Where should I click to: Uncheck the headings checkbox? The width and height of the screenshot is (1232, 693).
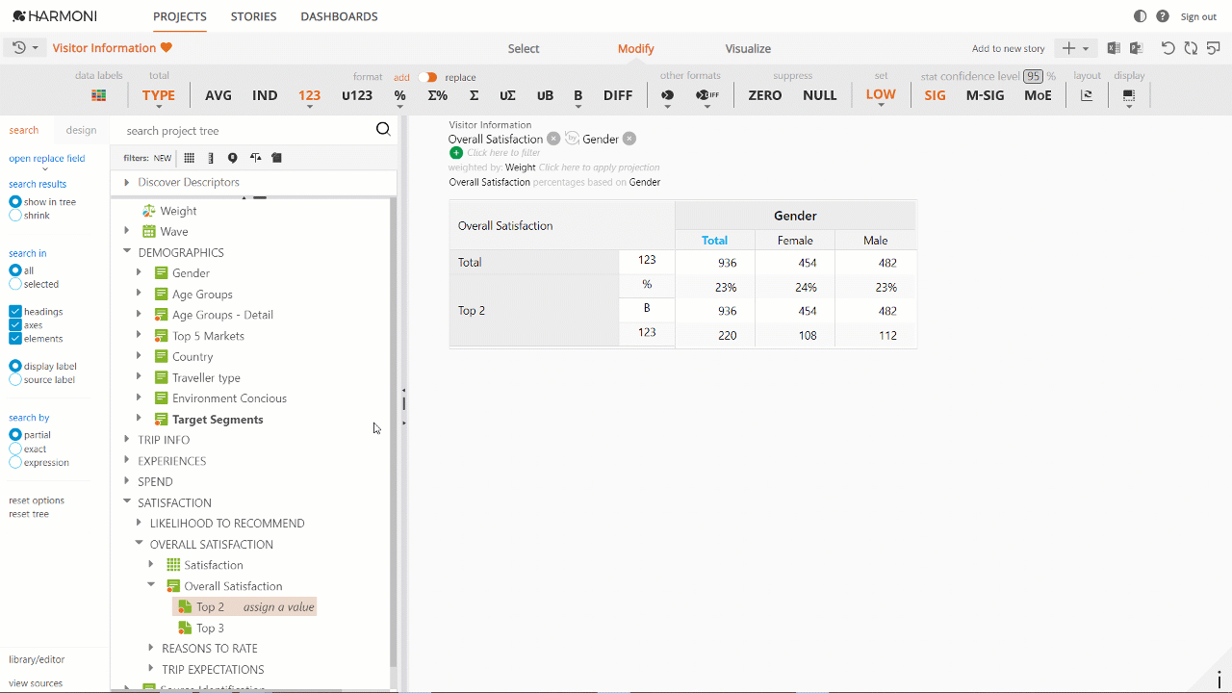pos(15,312)
